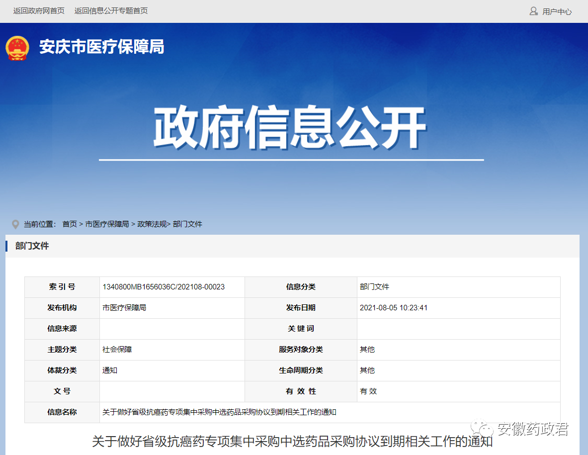The width and height of the screenshot is (588, 455).
Task: Open 用户中心 link
Action: point(557,11)
